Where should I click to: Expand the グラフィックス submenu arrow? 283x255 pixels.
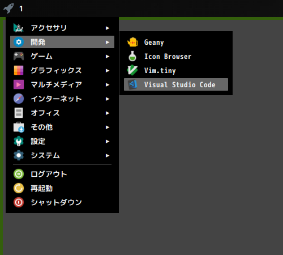coord(108,71)
